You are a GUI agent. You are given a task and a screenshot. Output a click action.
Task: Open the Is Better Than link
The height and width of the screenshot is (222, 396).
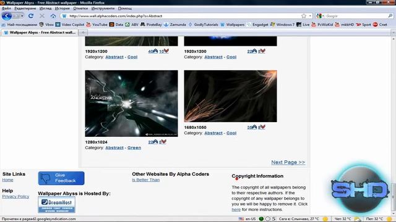coord(146,180)
